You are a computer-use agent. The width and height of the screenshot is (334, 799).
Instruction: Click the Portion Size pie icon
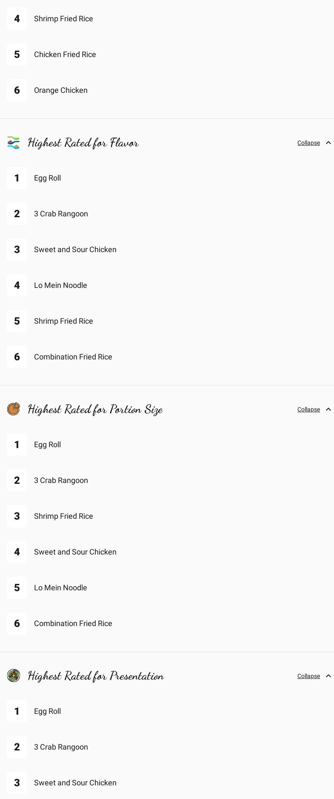click(14, 409)
